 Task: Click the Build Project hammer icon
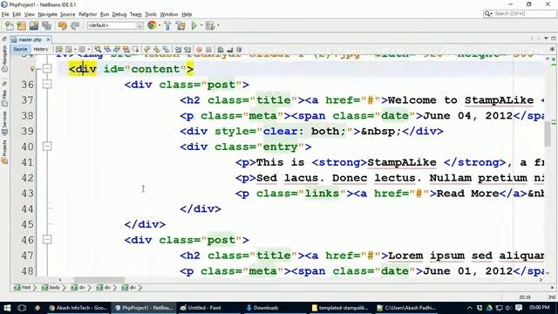pyautogui.click(x=167, y=25)
